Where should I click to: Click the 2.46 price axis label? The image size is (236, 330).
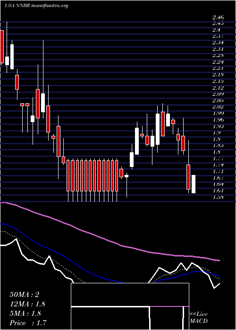(x=218, y=17)
